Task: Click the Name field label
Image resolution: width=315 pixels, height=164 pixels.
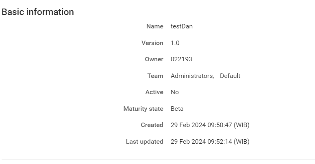Action: tap(154, 26)
